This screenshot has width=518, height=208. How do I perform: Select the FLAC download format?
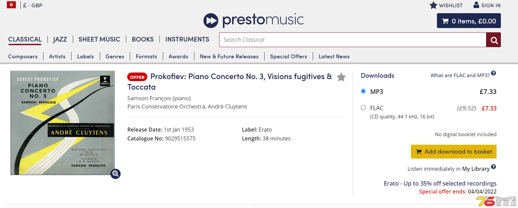(x=363, y=108)
